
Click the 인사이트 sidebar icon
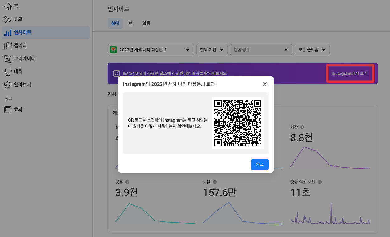[x=7, y=32]
